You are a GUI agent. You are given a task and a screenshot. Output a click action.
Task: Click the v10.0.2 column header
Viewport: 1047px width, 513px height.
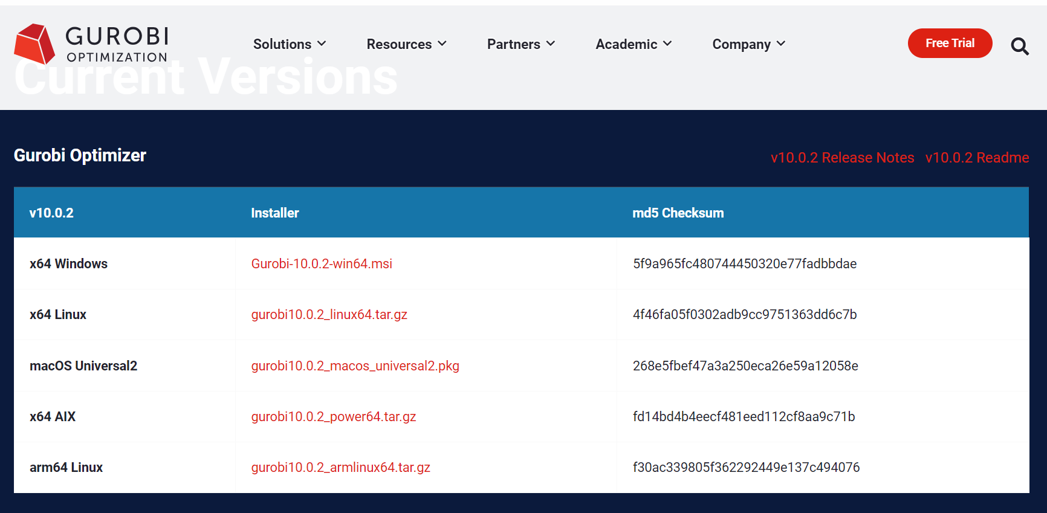(x=51, y=213)
